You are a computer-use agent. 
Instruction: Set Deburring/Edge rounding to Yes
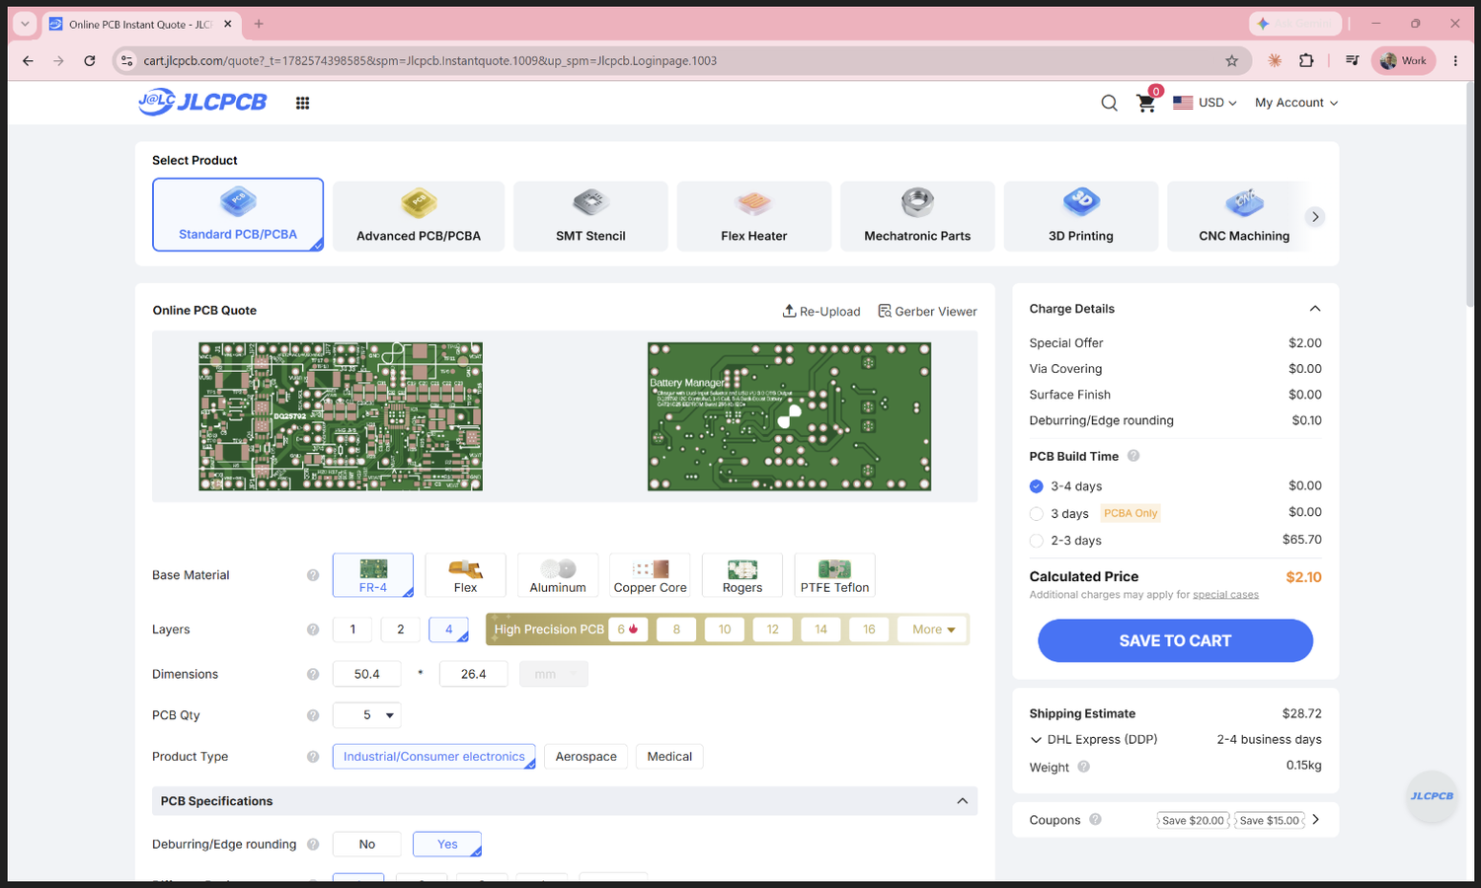pos(447,845)
